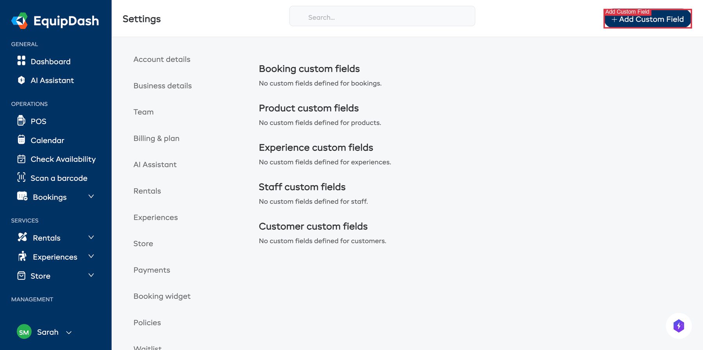703x350 pixels.
Task: Open AI Assistant settings section
Action: click(x=155, y=164)
